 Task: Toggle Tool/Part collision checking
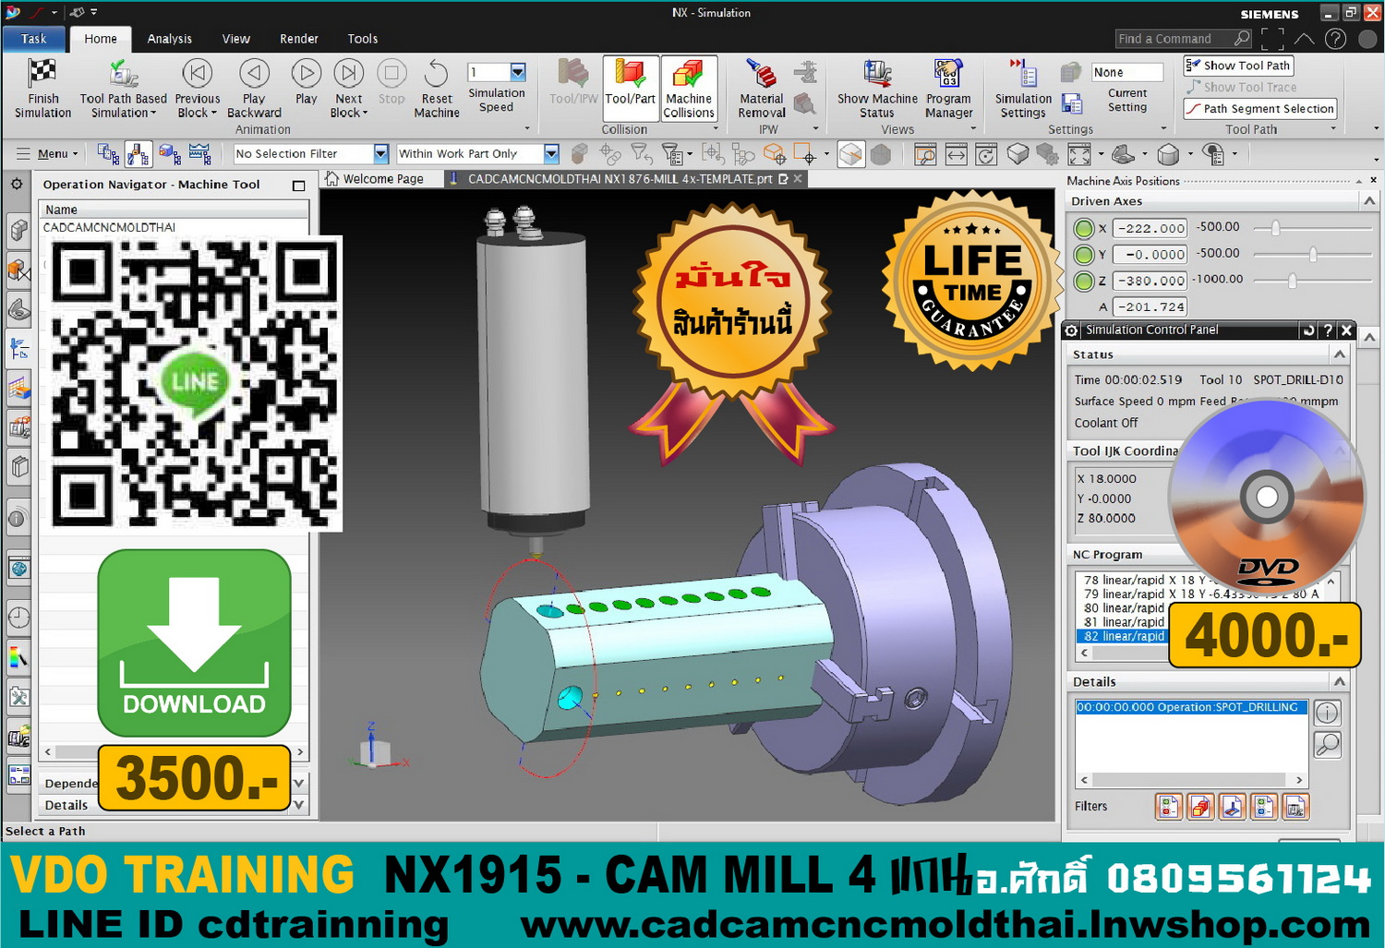coord(630,76)
